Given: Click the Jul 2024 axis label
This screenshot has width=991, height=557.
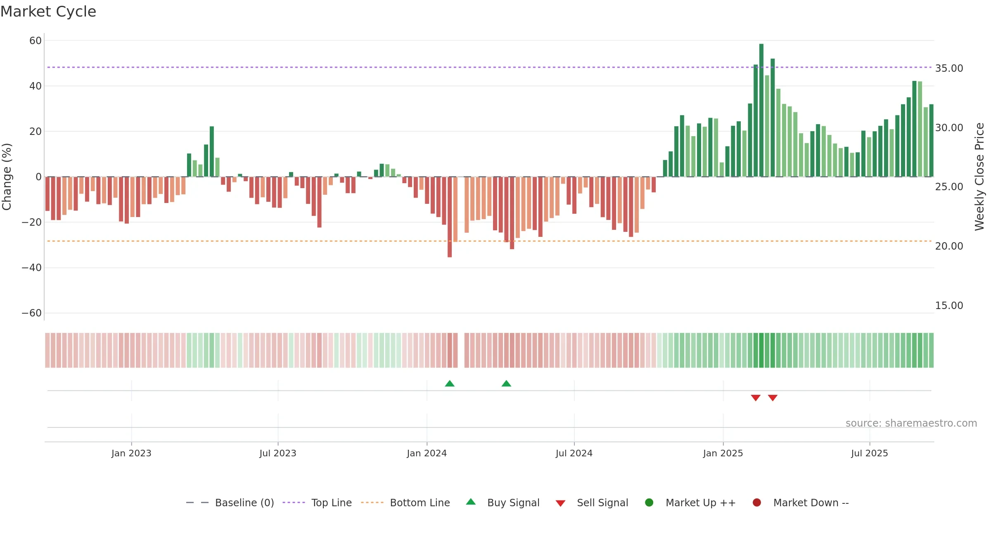Looking at the screenshot, I should coord(574,453).
